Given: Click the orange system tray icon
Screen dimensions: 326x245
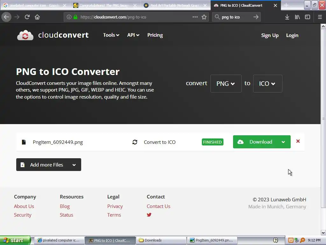Looking at the screenshot, I should coord(291,240).
